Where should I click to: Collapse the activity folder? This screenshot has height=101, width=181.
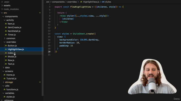tap(5, 20)
